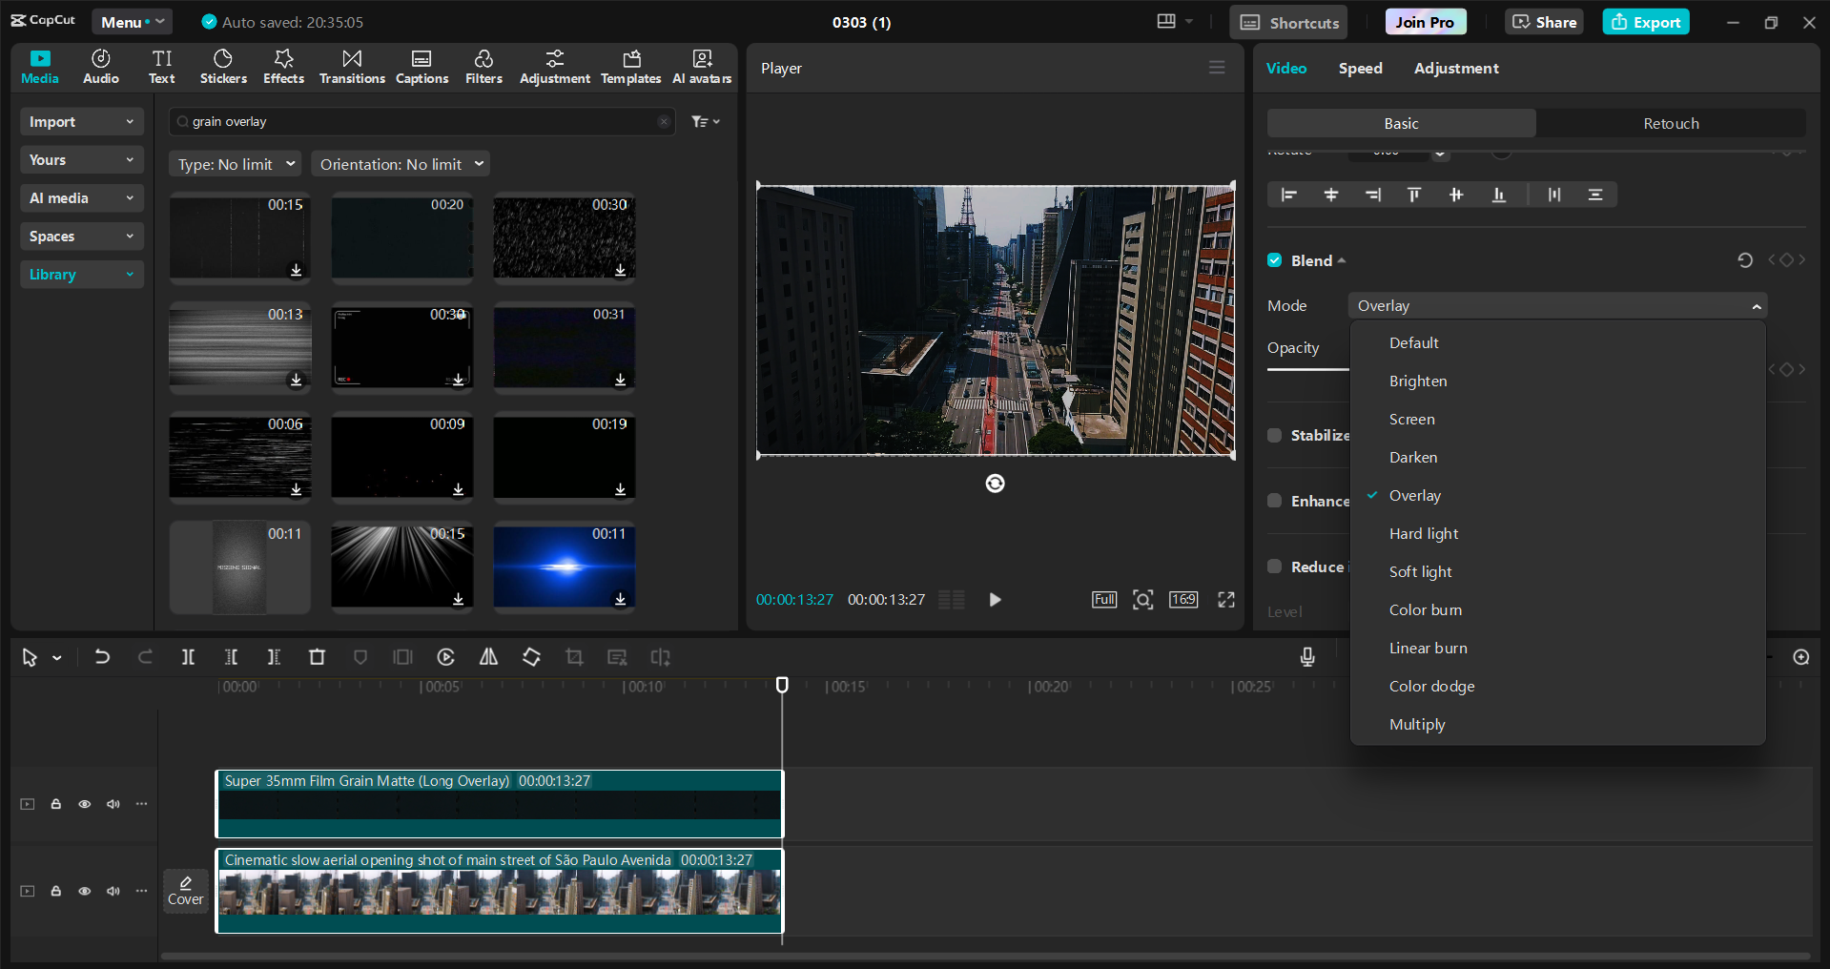Hide the film grain overlay track
Viewport: 1830px width, 969px height.
84,804
